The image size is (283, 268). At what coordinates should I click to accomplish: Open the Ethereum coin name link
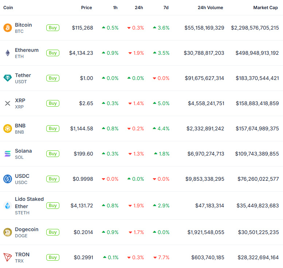tap(27, 50)
